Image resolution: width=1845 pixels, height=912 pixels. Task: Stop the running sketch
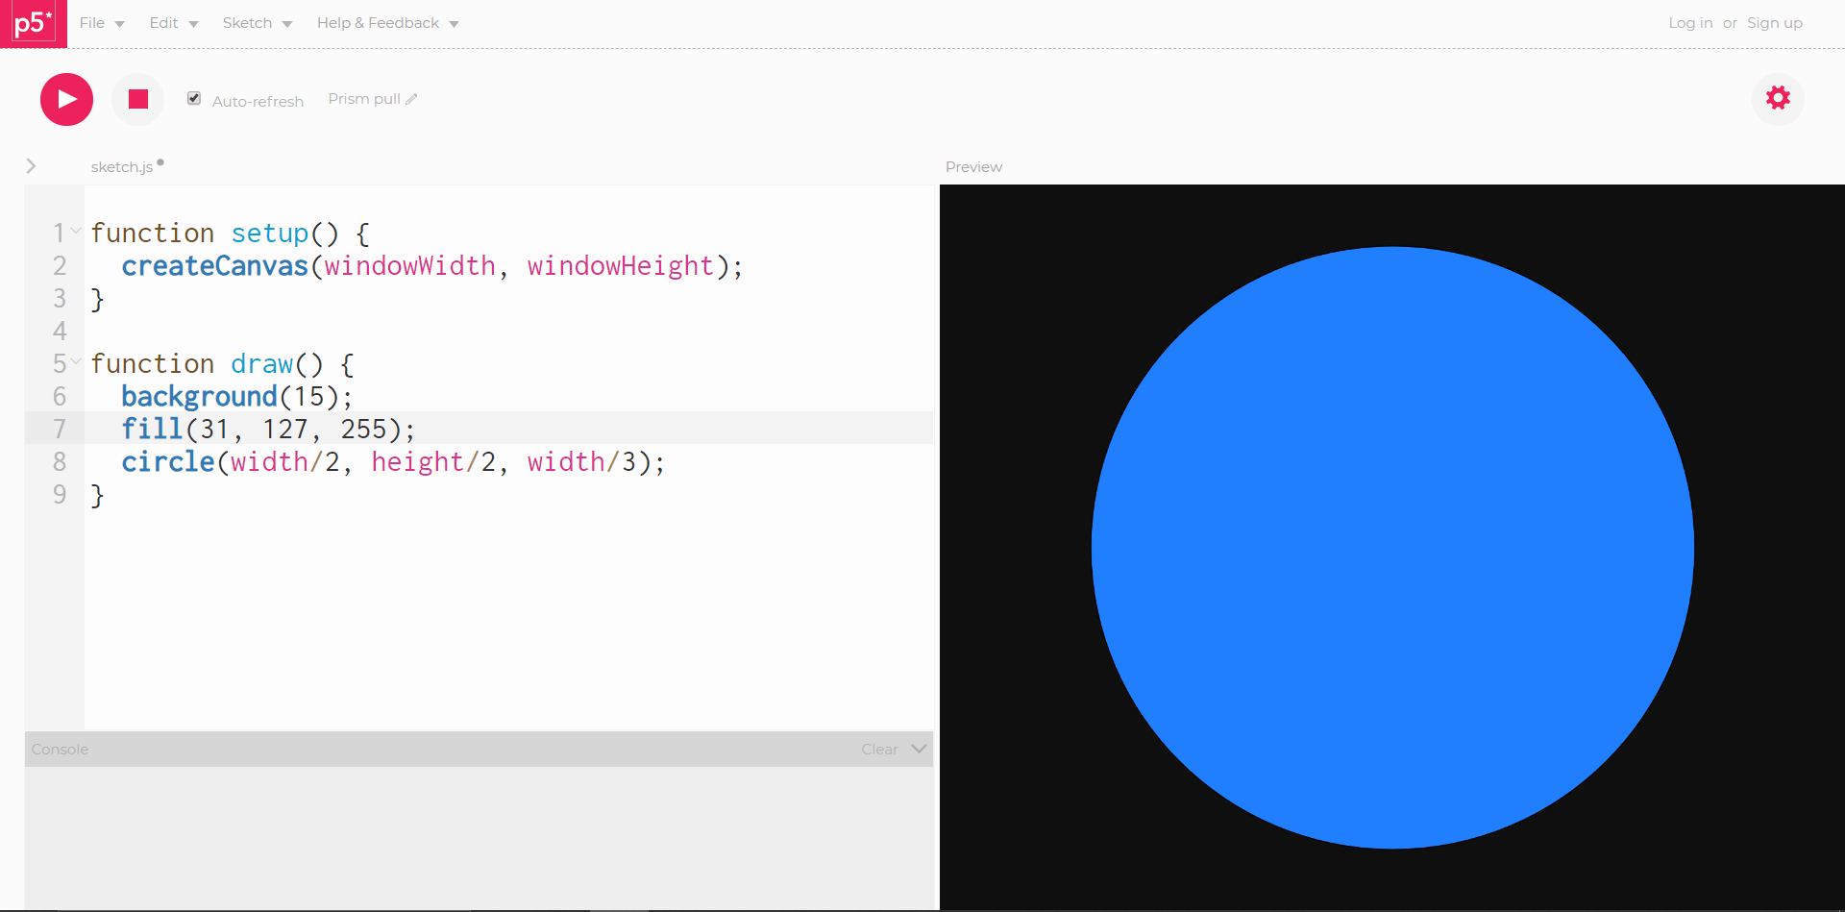(x=138, y=99)
